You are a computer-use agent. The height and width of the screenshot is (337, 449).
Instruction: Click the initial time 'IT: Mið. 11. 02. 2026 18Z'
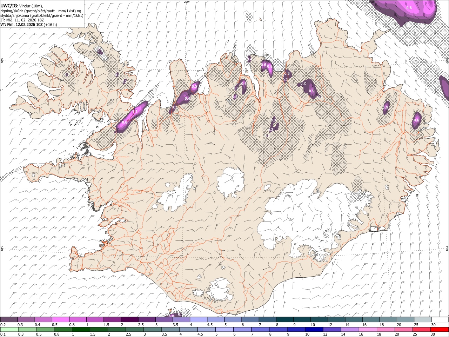click(x=22, y=20)
